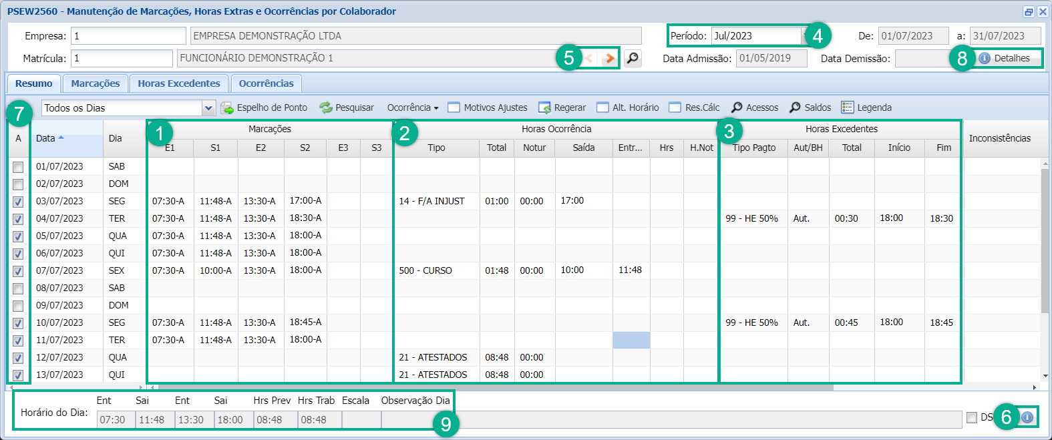Go to next employee with orange arrow
Viewport: 1052px width, 440px height.
click(x=608, y=58)
